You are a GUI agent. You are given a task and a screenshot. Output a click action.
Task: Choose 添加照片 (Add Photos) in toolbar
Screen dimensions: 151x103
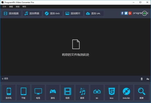point(73,13)
